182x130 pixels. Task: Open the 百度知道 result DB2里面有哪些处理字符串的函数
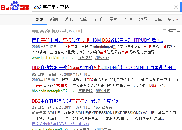pyautogui.click(x=76, y=101)
